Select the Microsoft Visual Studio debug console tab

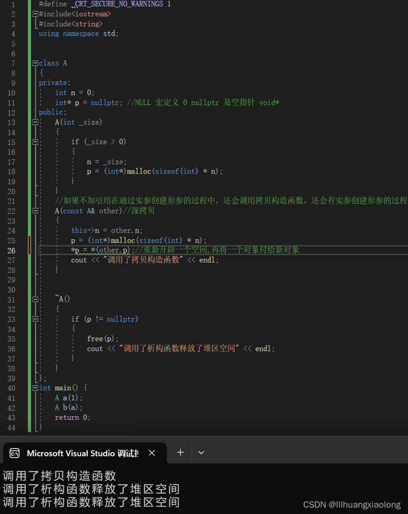pyautogui.click(x=85, y=453)
